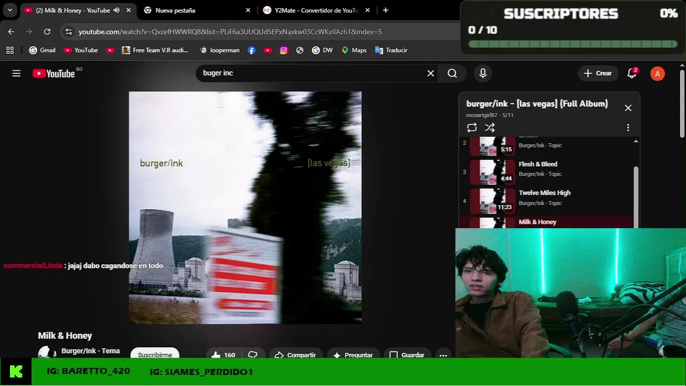This screenshot has width=686, height=386.
Task: Close the Nueva pestaña tab
Action: (248, 10)
